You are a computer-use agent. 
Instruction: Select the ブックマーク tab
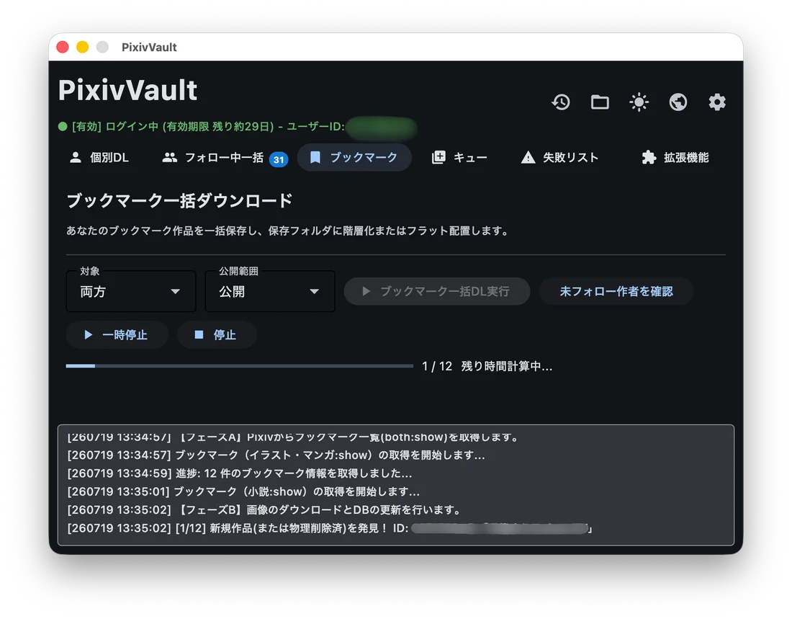pyautogui.click(x=354, y=158)
